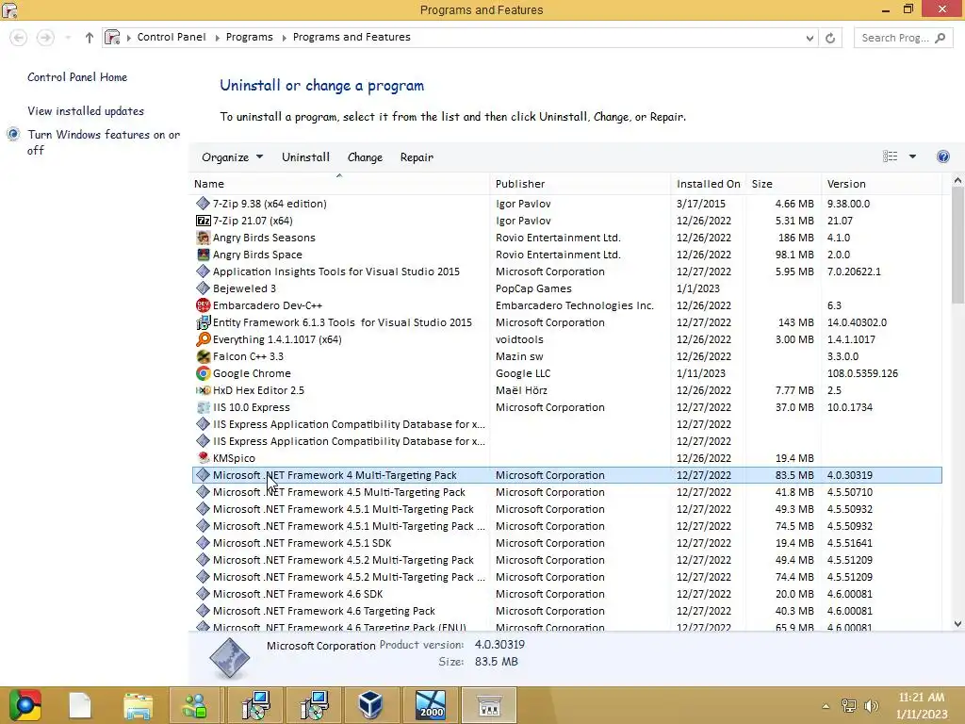Click the Bejeweled 3 icon
The width and height of the screenshot is (965, 724).
coord(204,288)
